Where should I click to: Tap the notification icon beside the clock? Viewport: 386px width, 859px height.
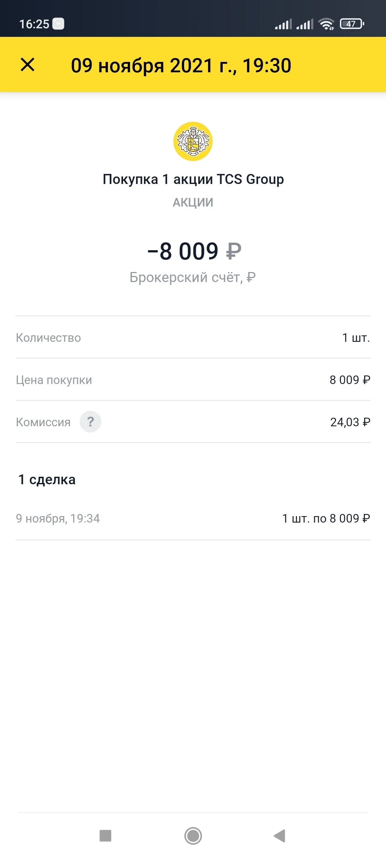pos(58,24)
